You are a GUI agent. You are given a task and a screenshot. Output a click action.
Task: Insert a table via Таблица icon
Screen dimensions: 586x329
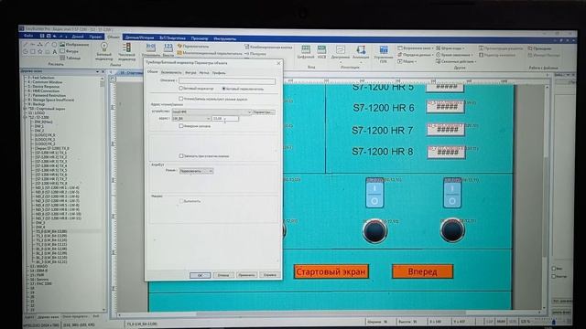tap(71, 58)
